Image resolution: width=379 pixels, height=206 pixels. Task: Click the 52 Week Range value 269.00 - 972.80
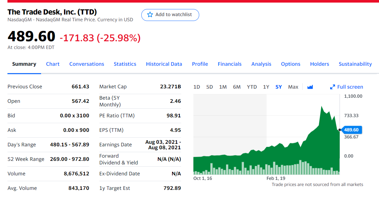[70, 159]
